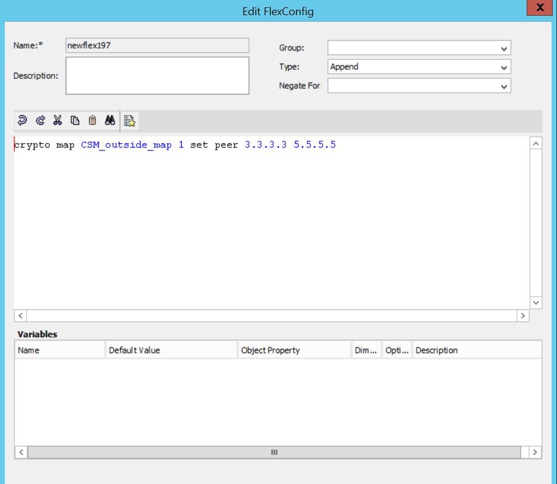Image resolution: width=557 pixels, height=484 pixels.
Task: Click in the command editor text line
Action: click(175, 145)
